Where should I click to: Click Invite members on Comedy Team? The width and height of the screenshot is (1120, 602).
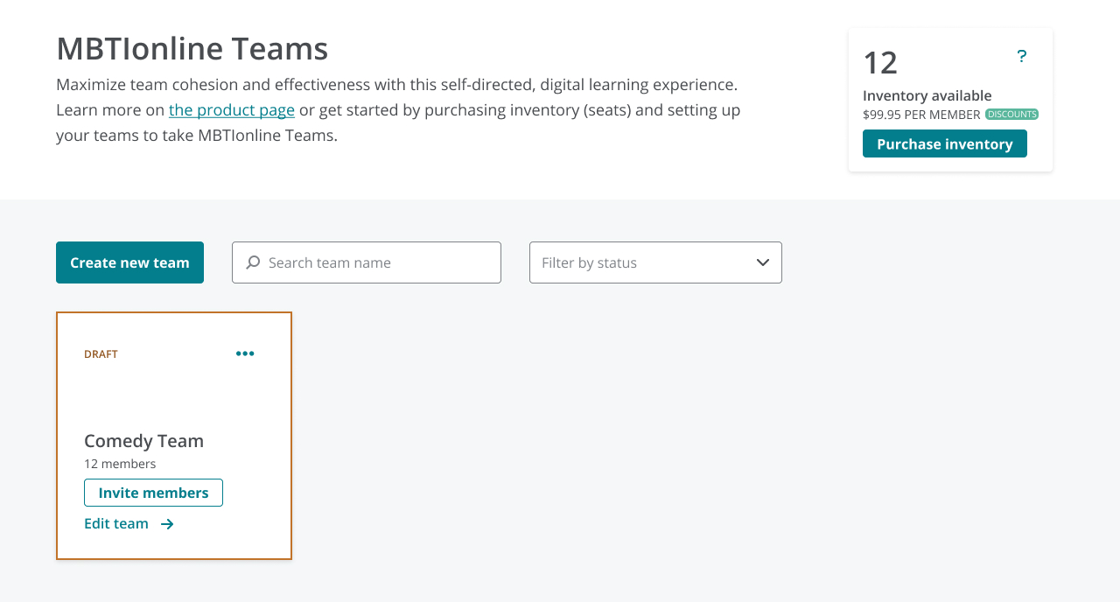[x=153, y=493]
